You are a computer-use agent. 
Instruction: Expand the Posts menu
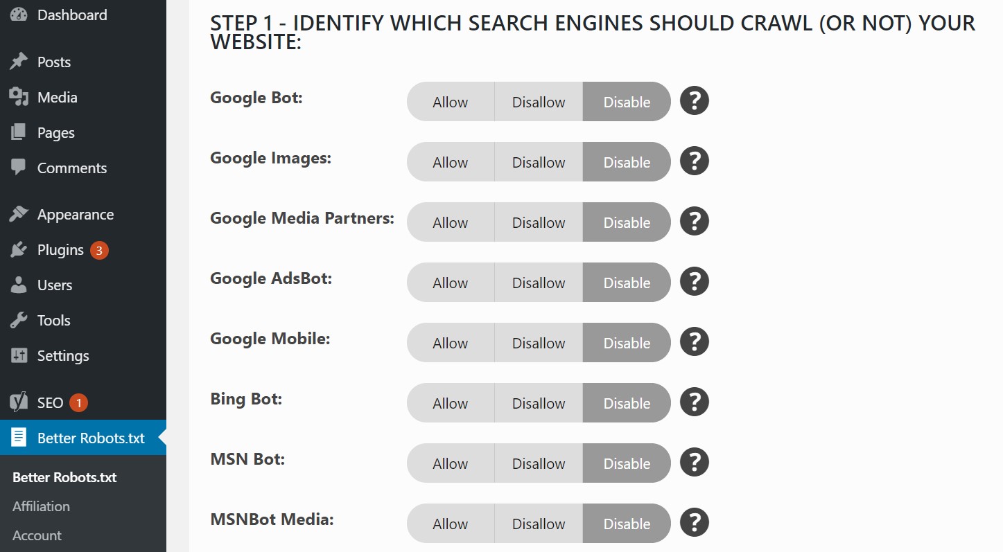(x=53, y=62)
